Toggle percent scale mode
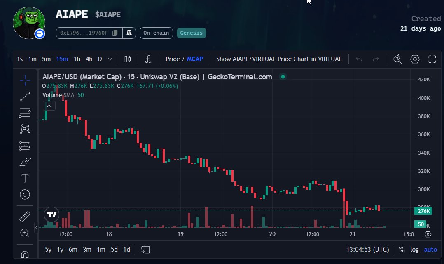Image resolution: width=444 pixels, height=264 pixels. coord(402,250)
